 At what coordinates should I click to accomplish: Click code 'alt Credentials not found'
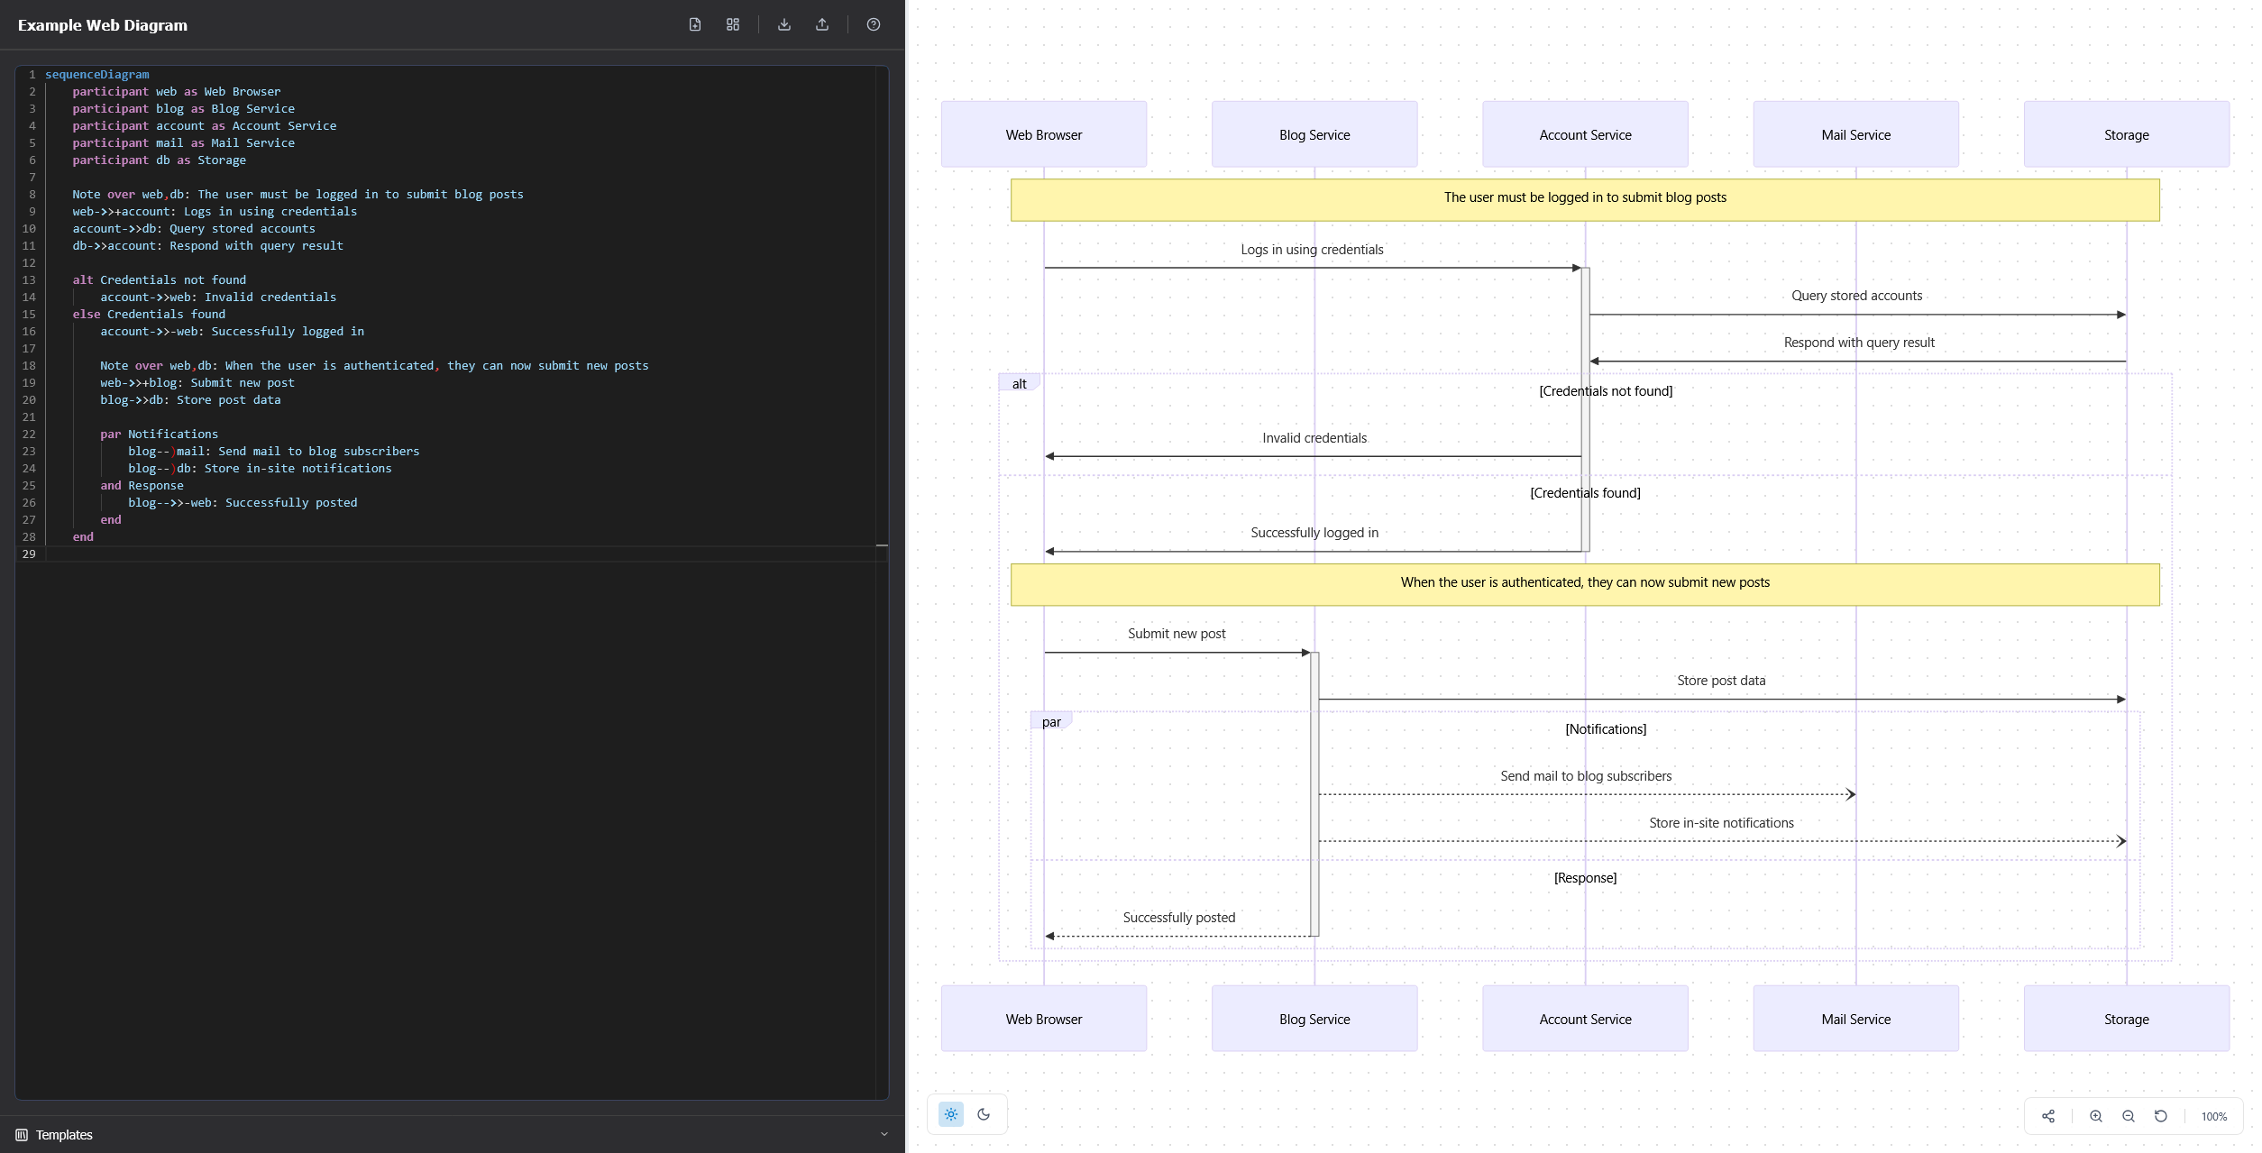click(x=160, y=280)
